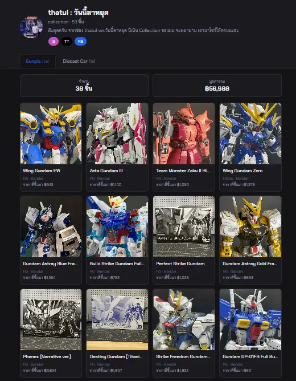Click the ฿1,378 price under Wing Gundam Zero
The image size is (296, 381).
coord(249,184)
